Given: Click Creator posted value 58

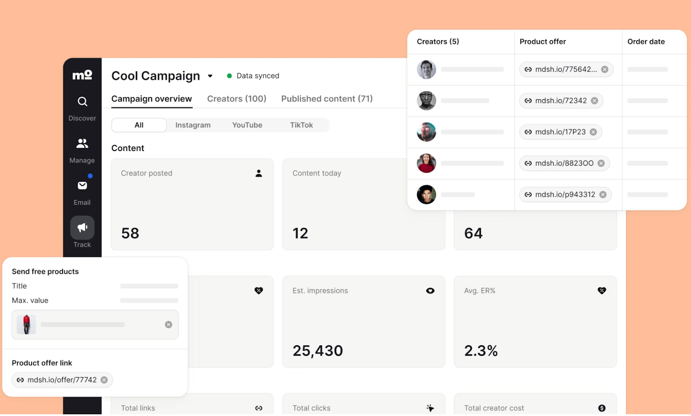Looking at the screenshot, I should click(130, 233).
